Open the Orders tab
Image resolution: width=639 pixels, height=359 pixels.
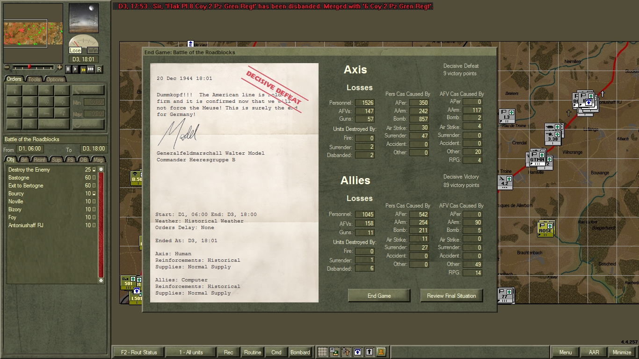14,79
